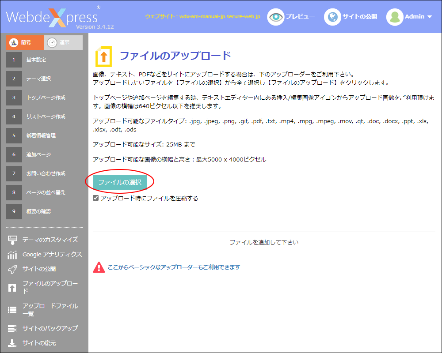Open お問い合わせ作成 menu item

tap(46, 173)
